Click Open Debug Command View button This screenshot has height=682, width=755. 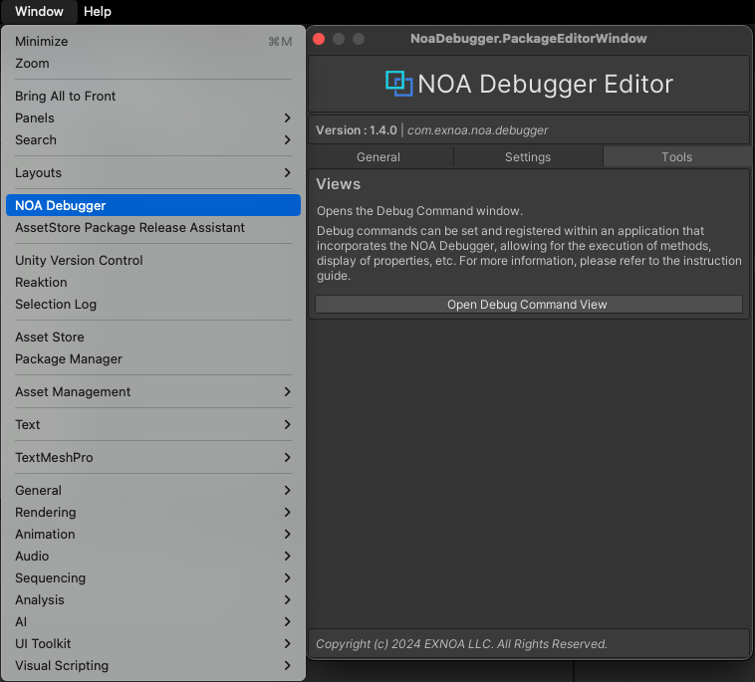[528, 305]
